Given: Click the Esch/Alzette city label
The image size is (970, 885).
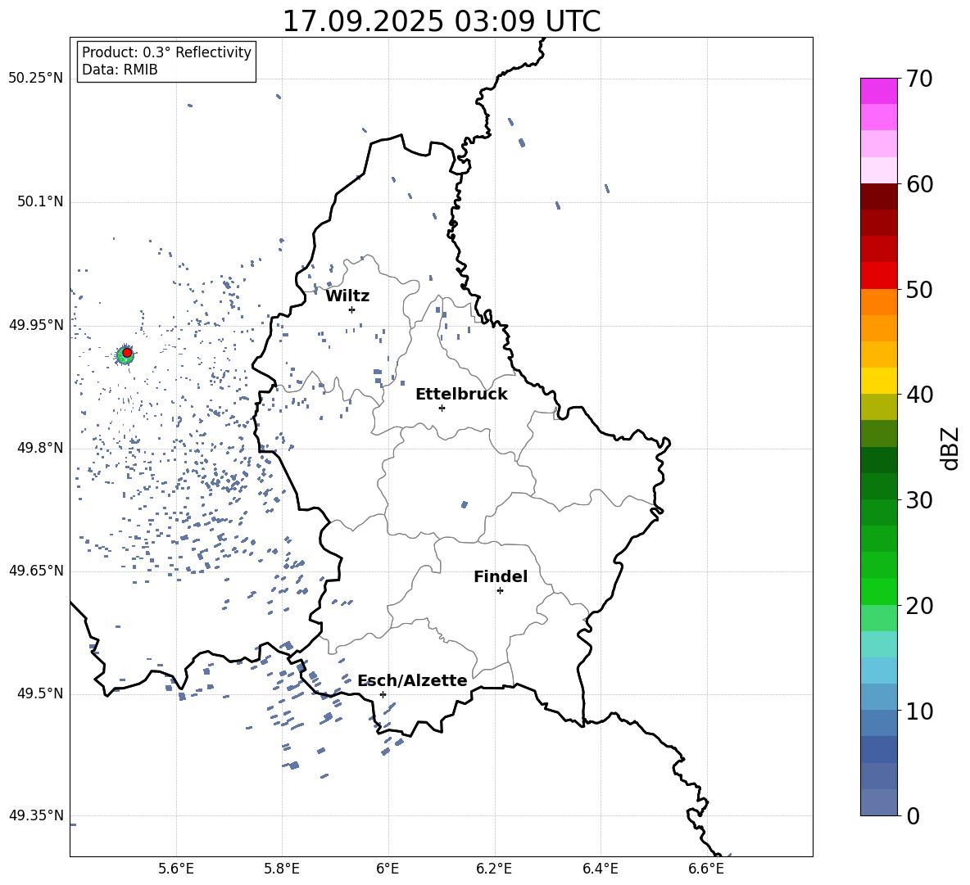Looking at the screenshot, I should (412, 680).
